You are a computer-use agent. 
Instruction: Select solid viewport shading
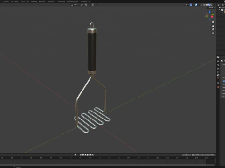(207, 5)
